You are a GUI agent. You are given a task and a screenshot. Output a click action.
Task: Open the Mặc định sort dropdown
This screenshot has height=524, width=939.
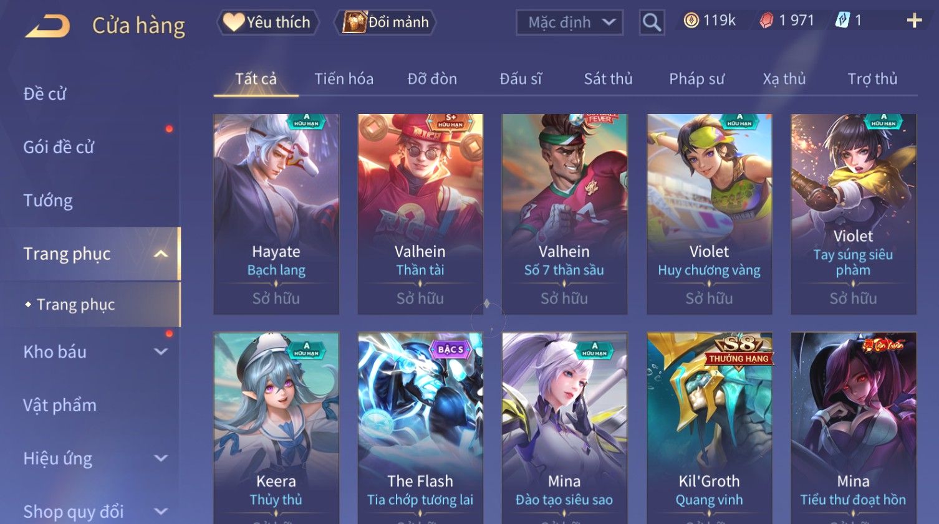(569, 22)
